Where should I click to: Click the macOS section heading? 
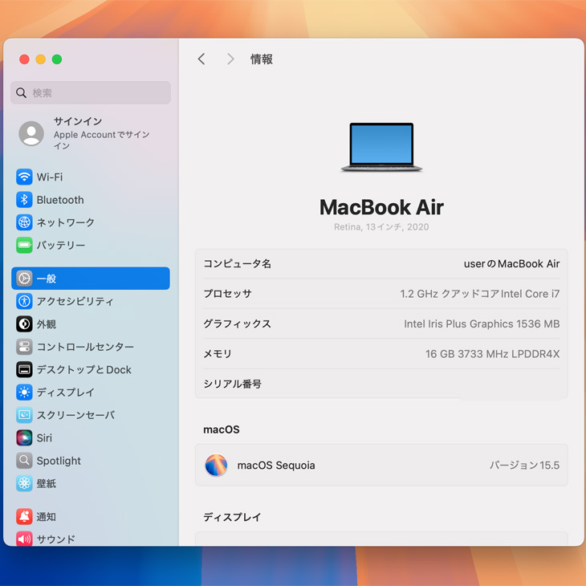(x=222, y=429)
